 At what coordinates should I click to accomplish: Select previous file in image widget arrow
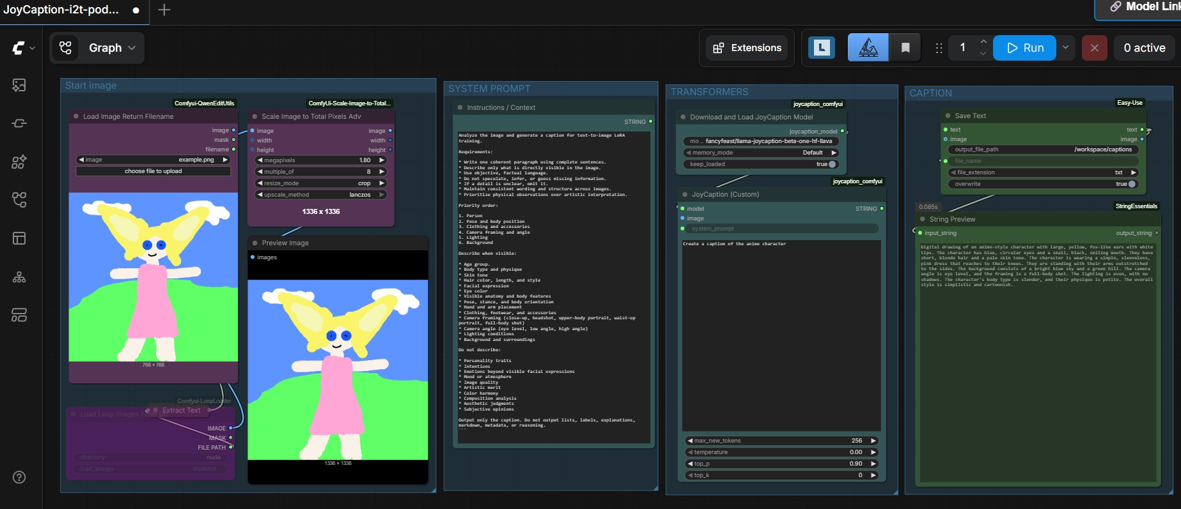(81, 160)
